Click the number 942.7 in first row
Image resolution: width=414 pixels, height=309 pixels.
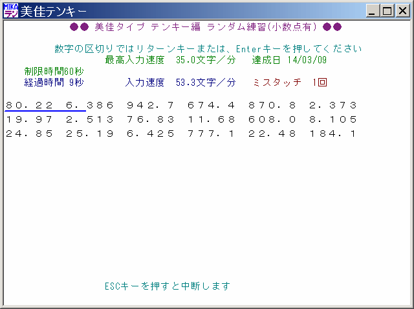coord(151,105)
